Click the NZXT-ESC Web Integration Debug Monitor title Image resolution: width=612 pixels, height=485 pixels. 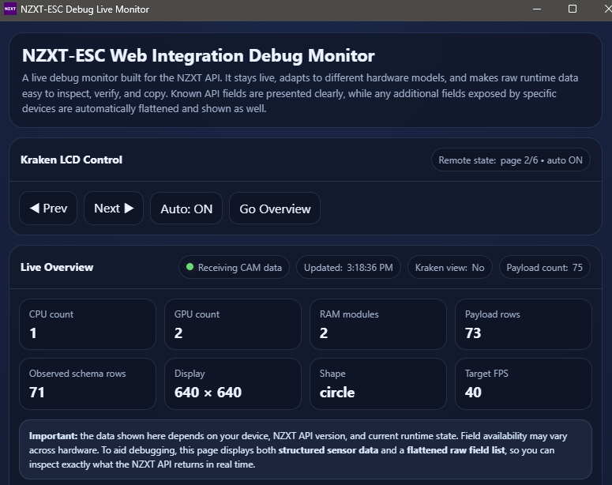tap(198, 55)
